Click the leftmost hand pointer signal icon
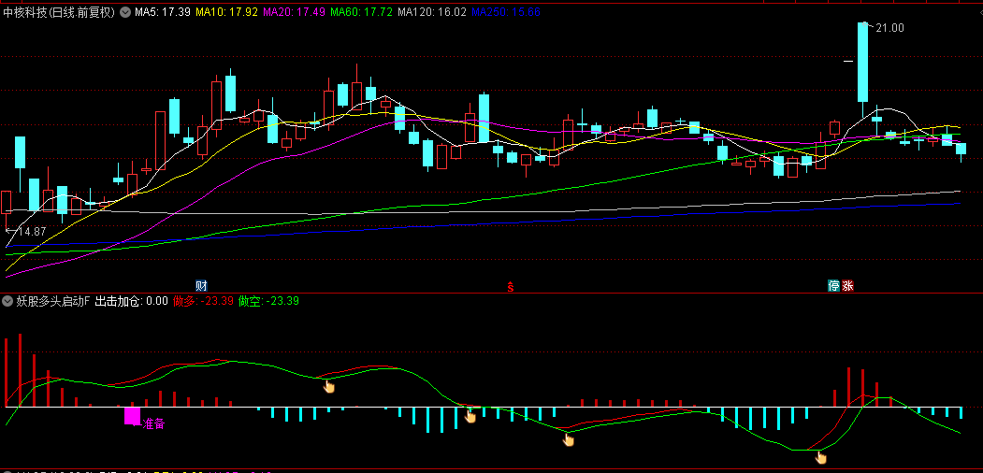983x473 pixels. tap(328, 386)
